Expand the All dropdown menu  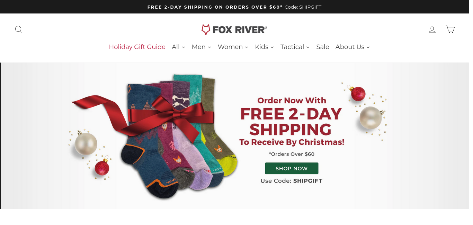[x=179, y=47]
